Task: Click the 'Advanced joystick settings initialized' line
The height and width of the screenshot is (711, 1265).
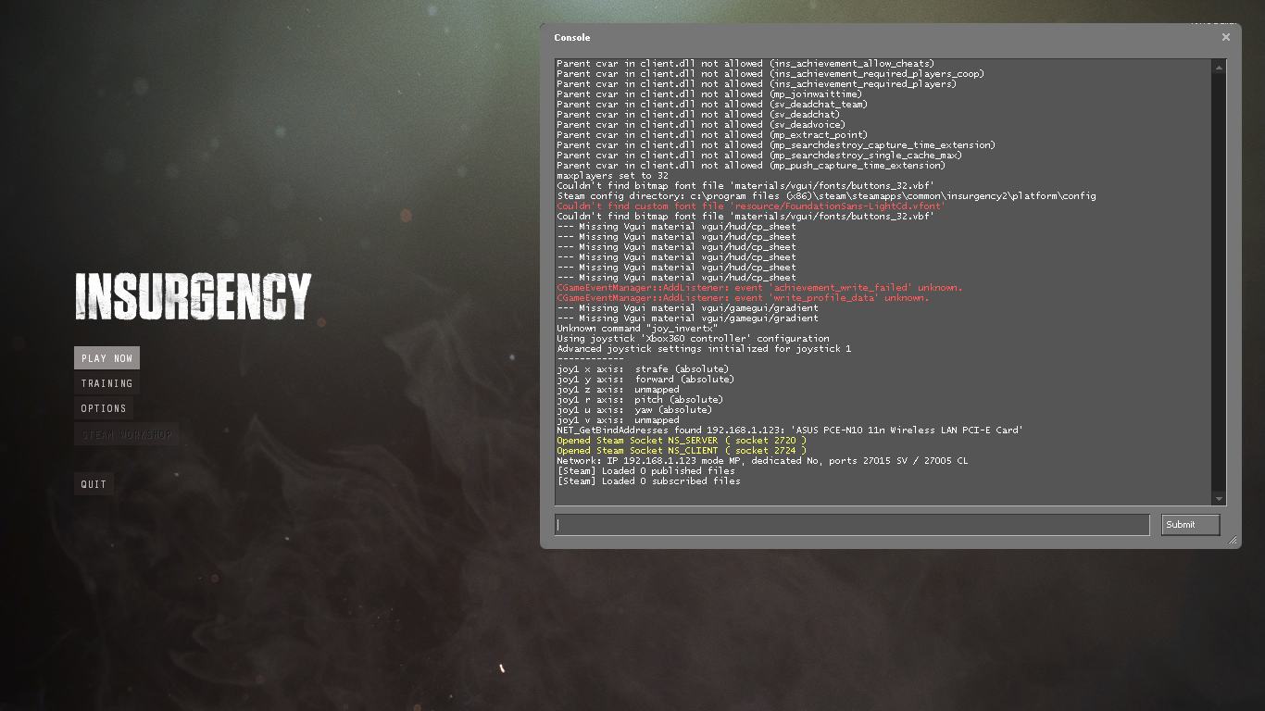Action: (704, 349)
